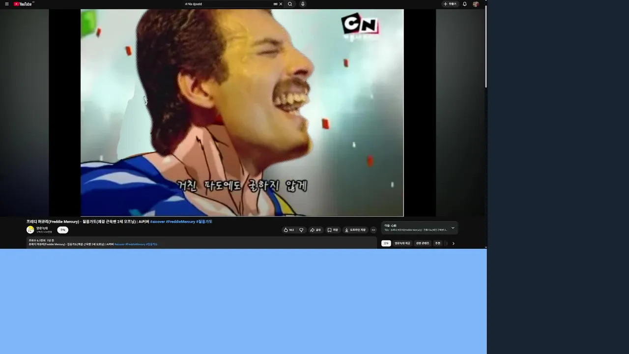
Task: Show more chips with right arrow
Action: (x=453, y=243)
